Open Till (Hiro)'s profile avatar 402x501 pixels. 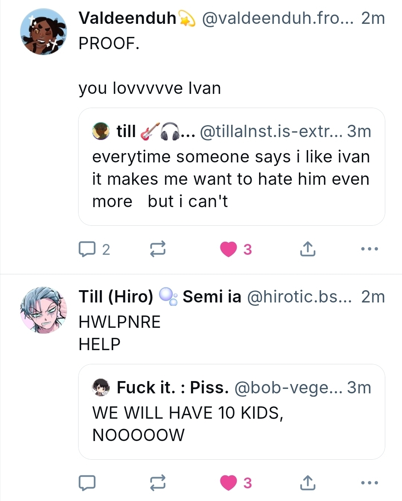click(x=44, y=310)
